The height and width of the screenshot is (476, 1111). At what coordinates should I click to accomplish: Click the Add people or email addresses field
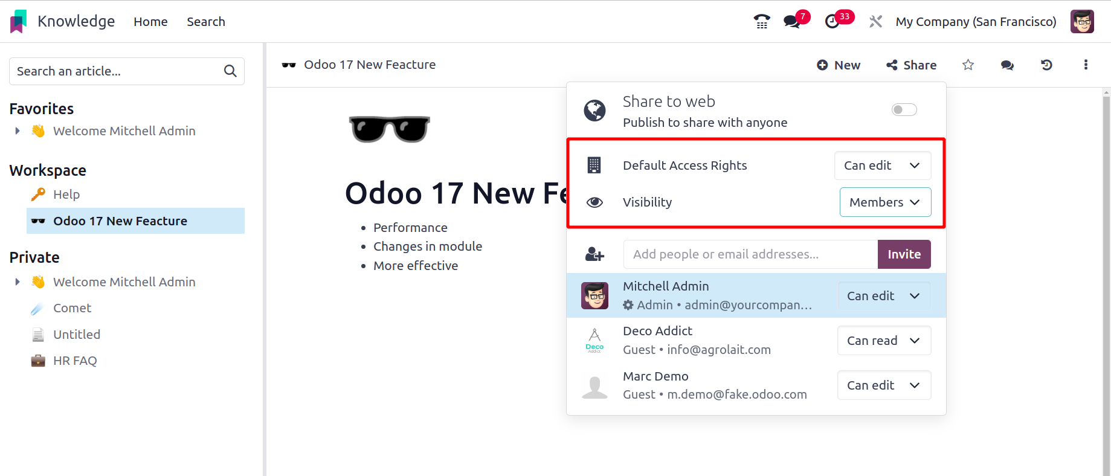(750, 254)
